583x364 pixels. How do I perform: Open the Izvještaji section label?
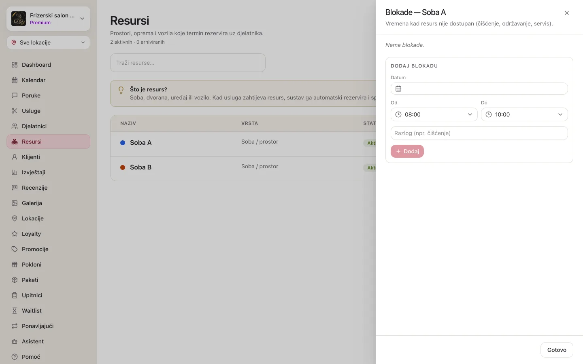tap(34, 172)
